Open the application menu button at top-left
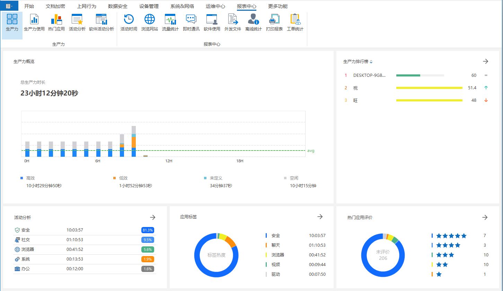 pos(9,6)
